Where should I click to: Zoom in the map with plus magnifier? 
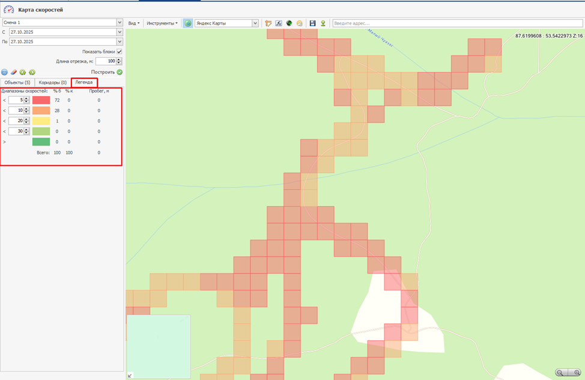[x=577, y=372]
